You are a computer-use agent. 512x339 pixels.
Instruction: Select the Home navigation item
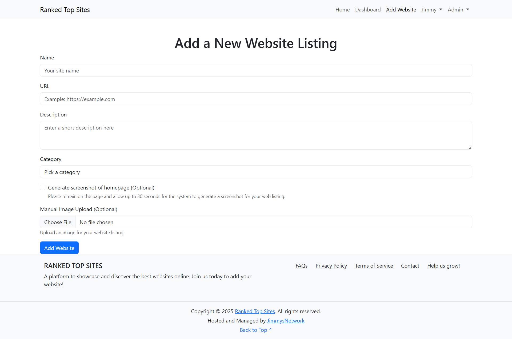tap(342, 10)
